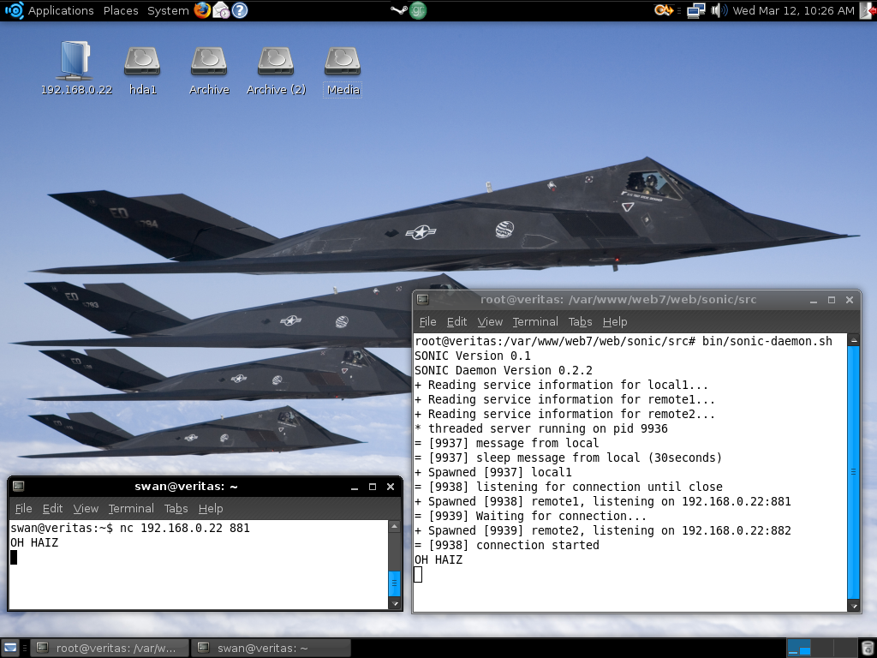Open Terminal menu in root@veritas terminal

coord(535,322)
